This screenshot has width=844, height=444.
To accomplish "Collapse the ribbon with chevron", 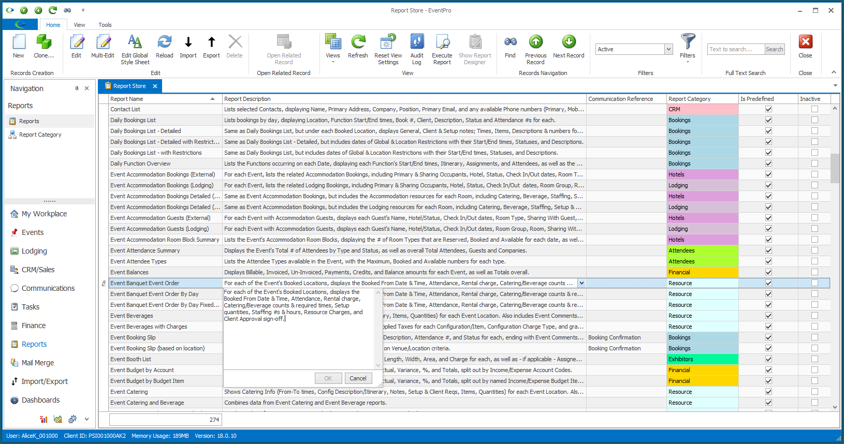I will (834, 72).
